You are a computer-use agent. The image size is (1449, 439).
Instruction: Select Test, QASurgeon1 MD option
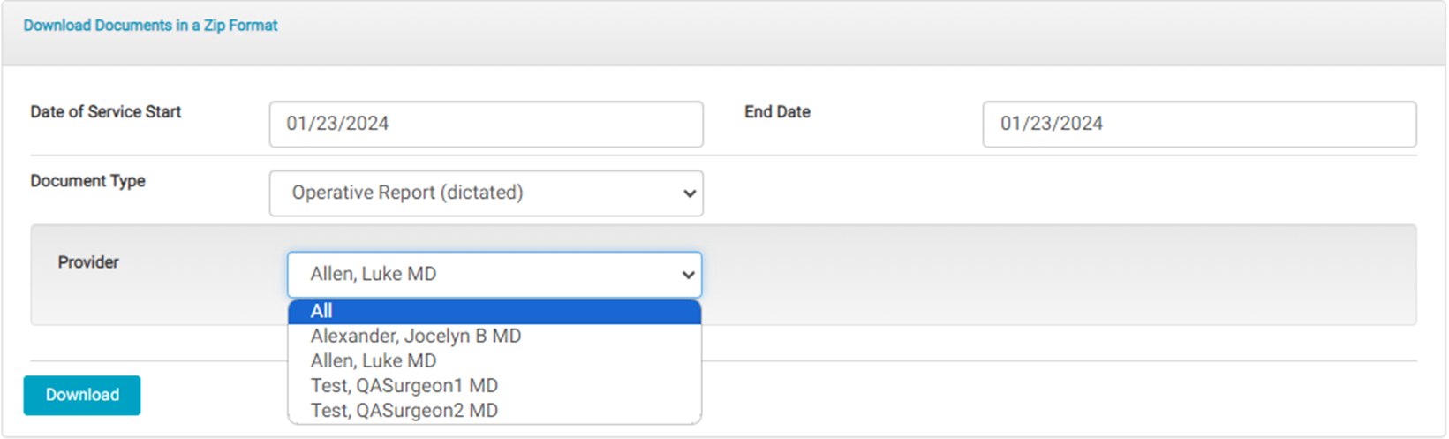pos(404,385)
